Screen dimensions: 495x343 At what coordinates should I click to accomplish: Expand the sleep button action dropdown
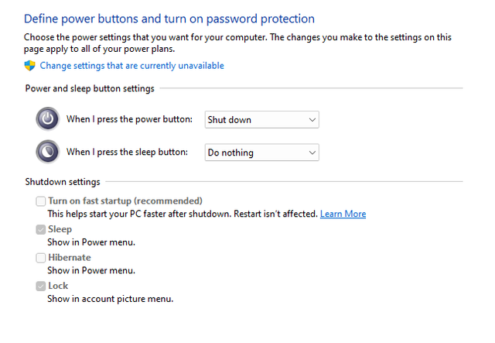coord(261,153)
